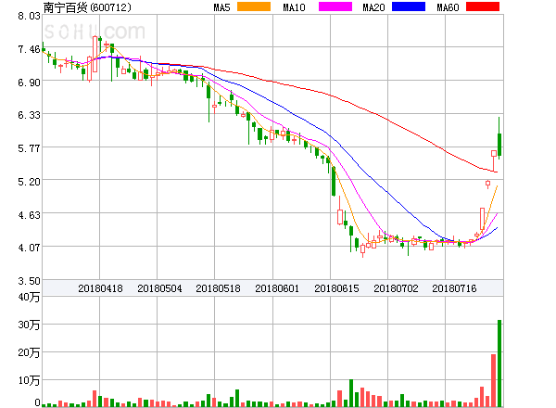Click the orange MA5 legend swatch

(254, 6)
